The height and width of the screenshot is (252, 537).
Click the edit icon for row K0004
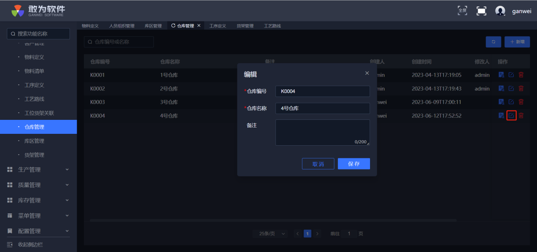tap(511, 116)
